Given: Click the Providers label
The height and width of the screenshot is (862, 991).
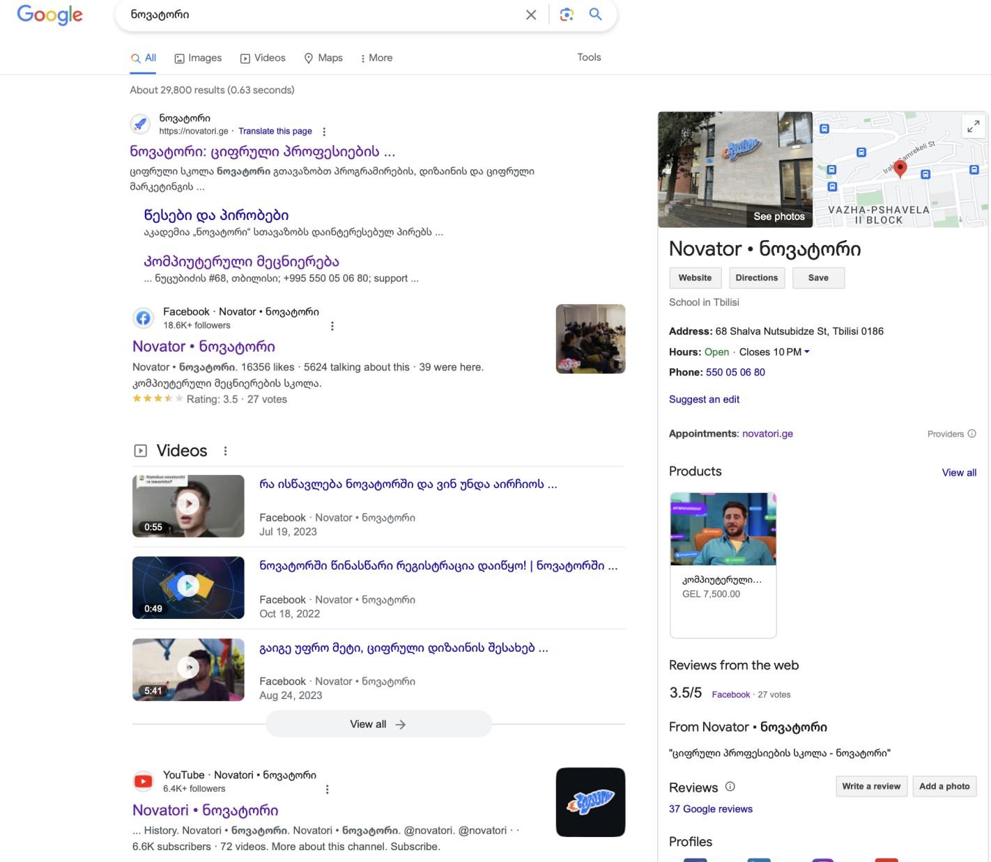Looking at the screenshot, I should 945,434.
